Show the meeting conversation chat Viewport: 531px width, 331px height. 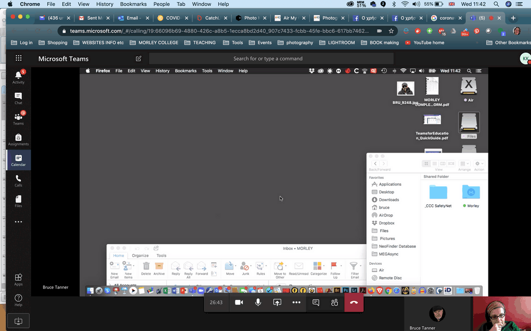[x=315, y=303]
